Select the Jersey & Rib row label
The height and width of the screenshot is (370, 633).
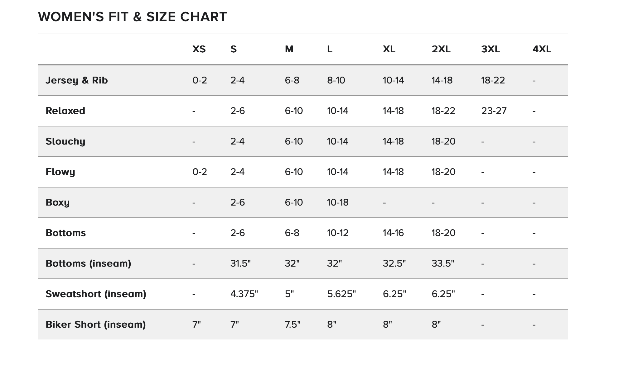[77, 80]
